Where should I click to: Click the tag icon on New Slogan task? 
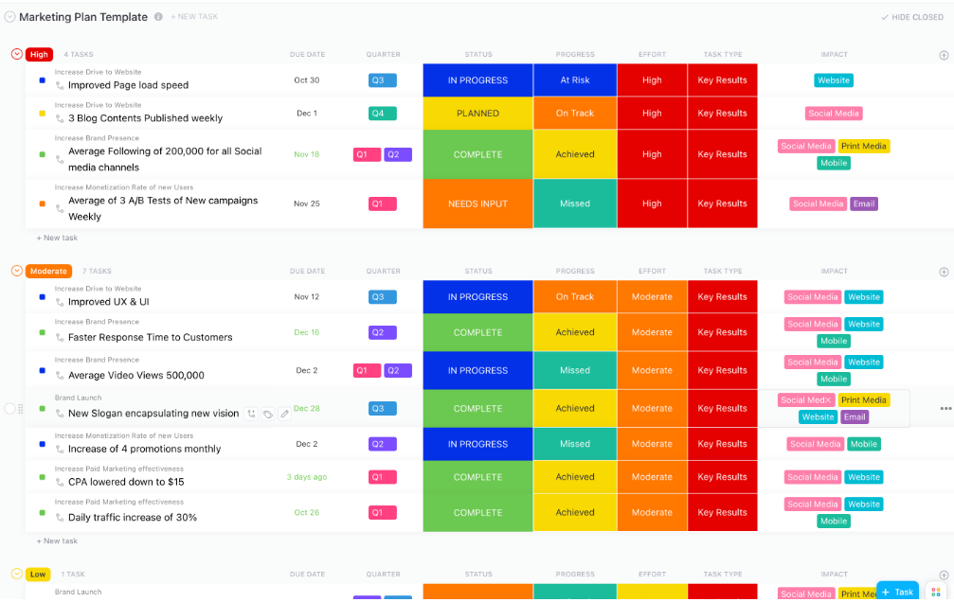tap(268, 414)
